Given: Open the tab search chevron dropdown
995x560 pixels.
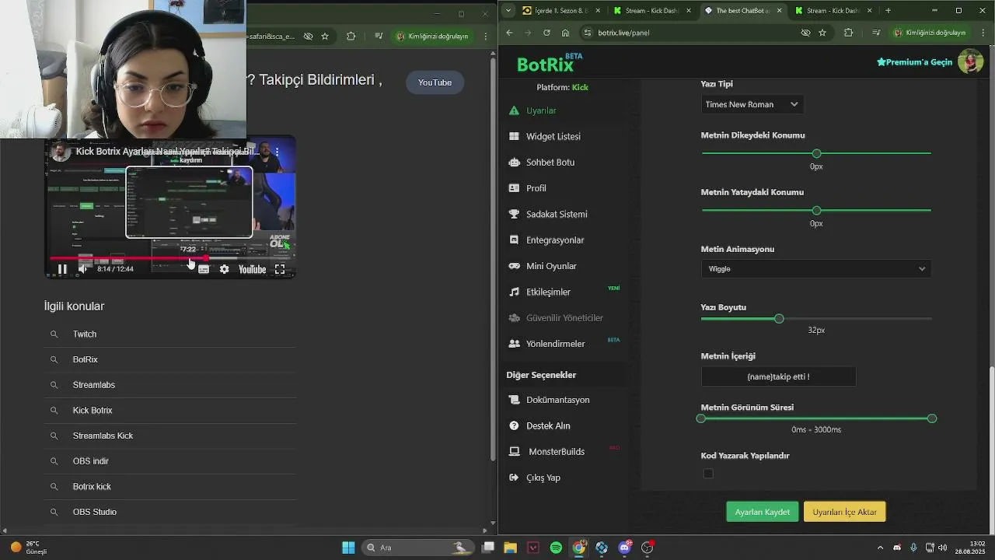Looking at the screenshot, I should (508, 11).
